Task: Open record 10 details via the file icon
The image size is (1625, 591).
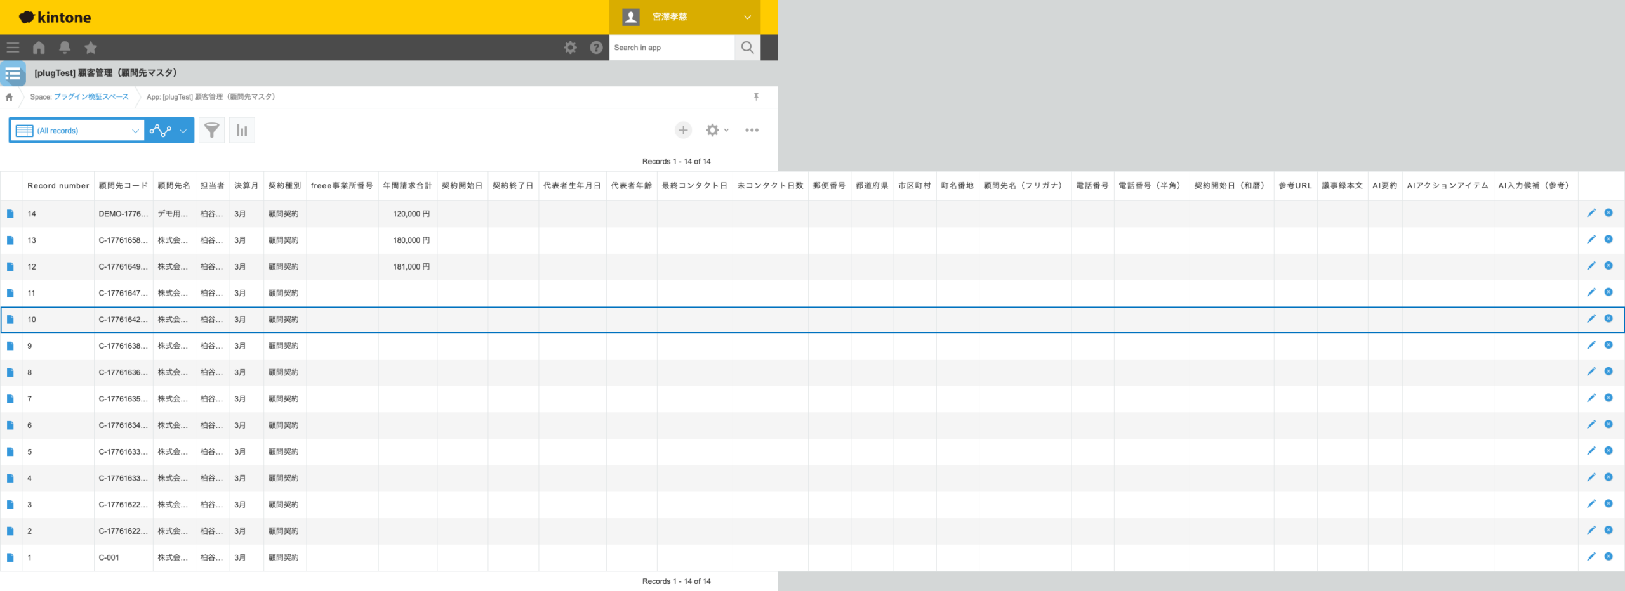Action: (x=10, y=320)
